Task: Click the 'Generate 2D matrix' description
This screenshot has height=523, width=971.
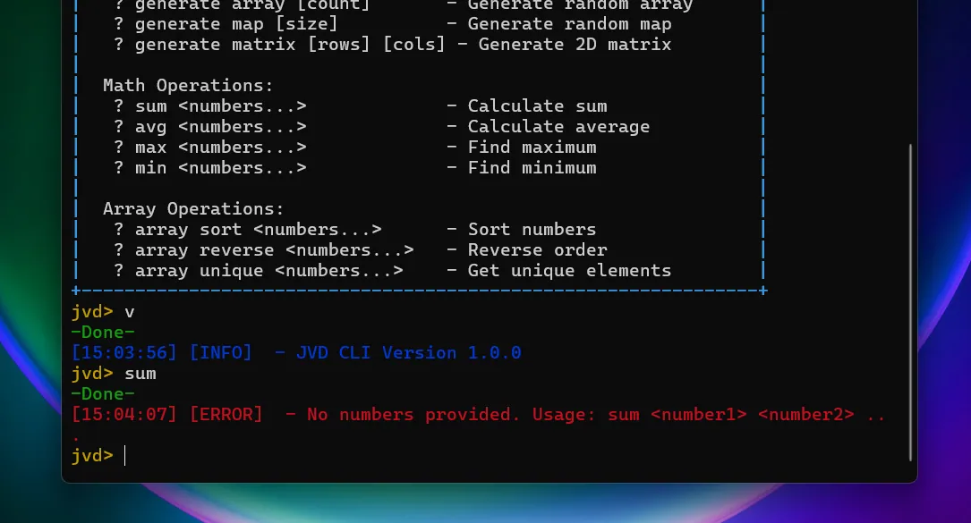Action: point(575,45)
